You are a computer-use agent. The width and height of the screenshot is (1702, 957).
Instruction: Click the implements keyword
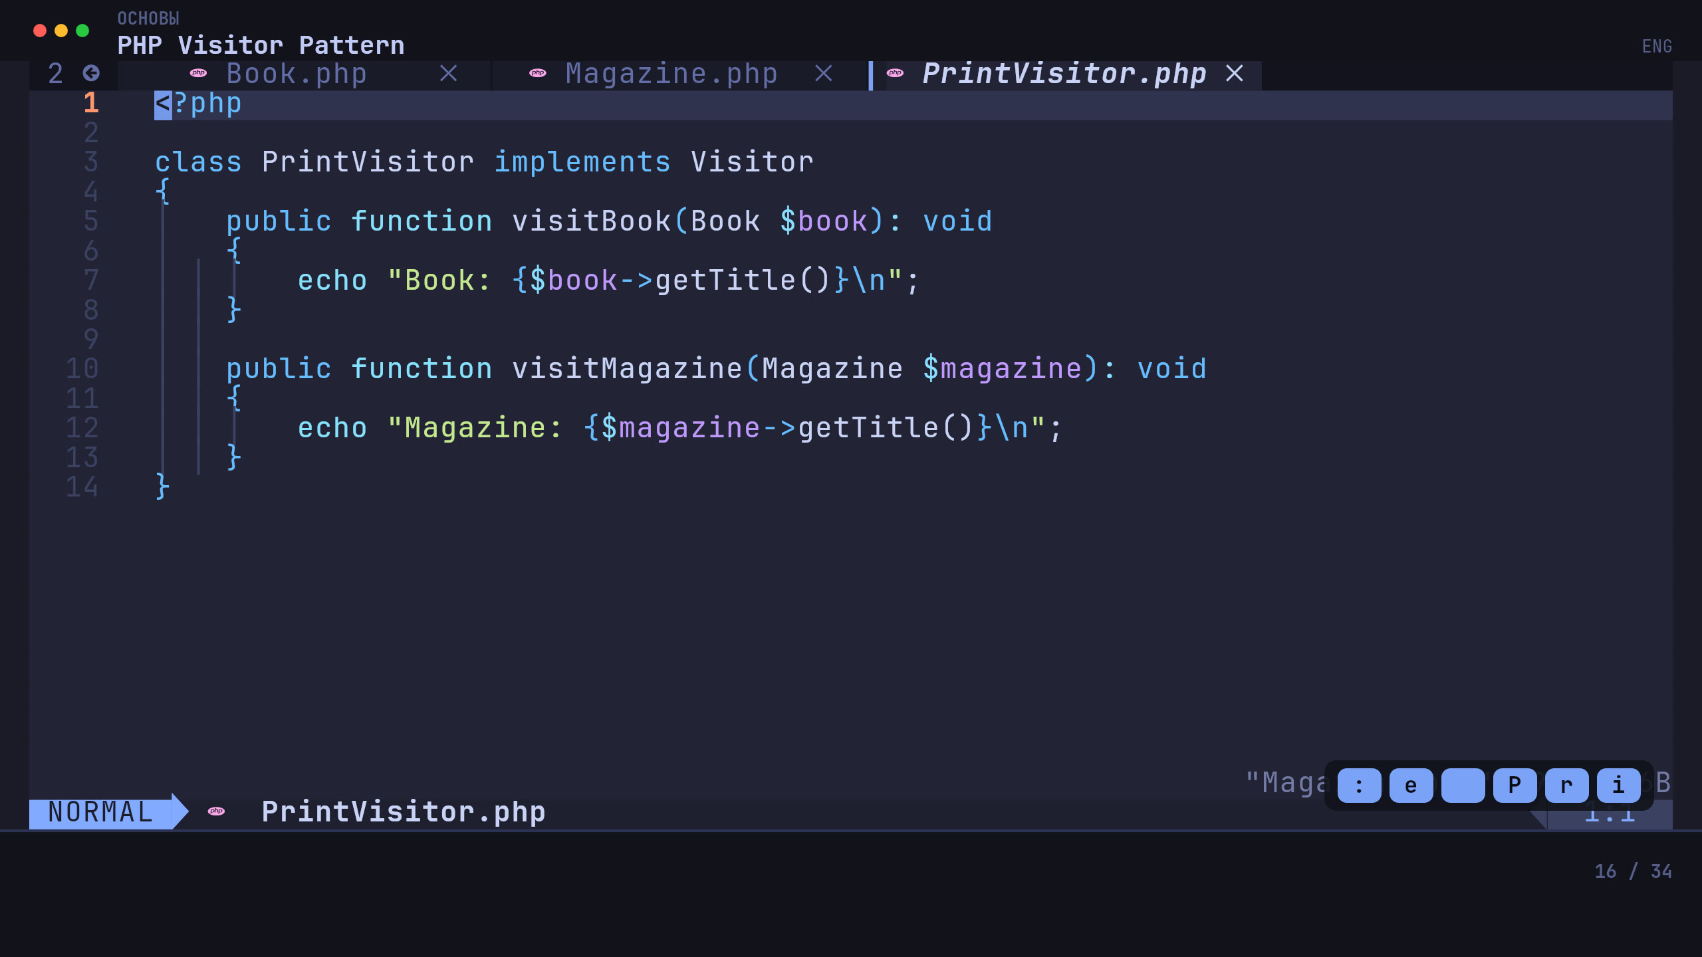[x=582, y=162]
